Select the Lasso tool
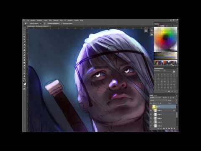Screen dimensions: 201x151 click(25, 34)
